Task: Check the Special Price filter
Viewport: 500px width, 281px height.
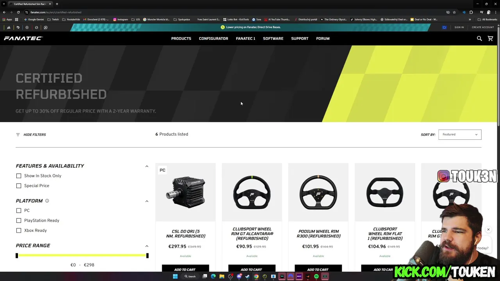Action: (19, 186)
